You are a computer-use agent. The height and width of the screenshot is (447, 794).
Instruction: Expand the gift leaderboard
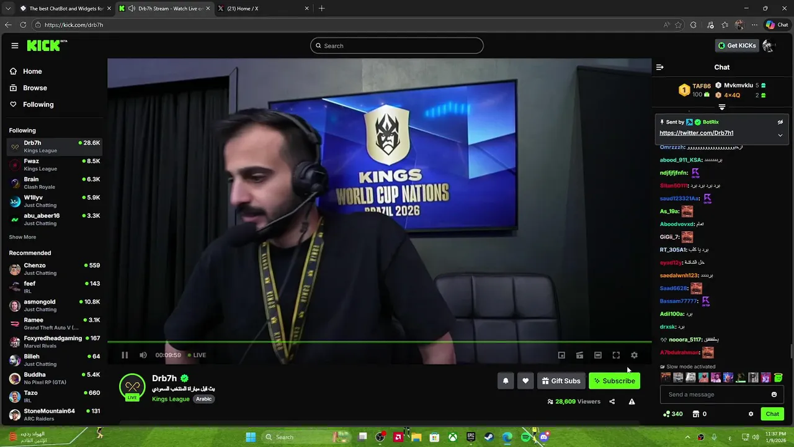(721, 107)
